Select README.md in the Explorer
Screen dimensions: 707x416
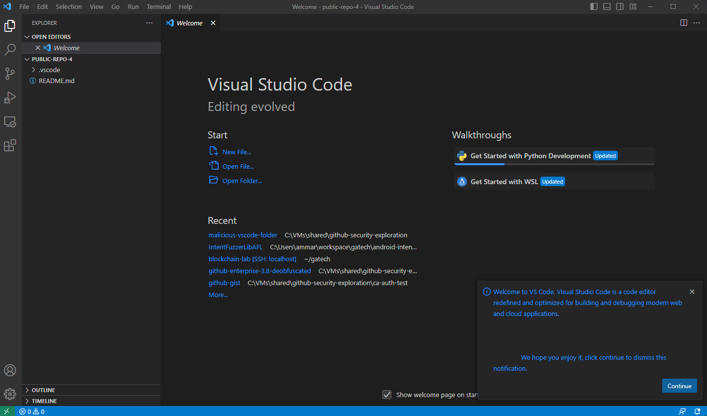pos(56,81)
